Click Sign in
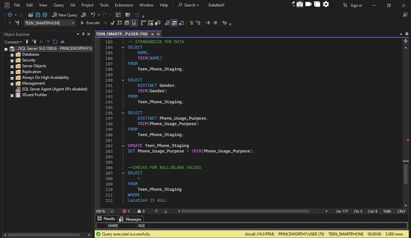The image size is (411, 238). point(352,5)
